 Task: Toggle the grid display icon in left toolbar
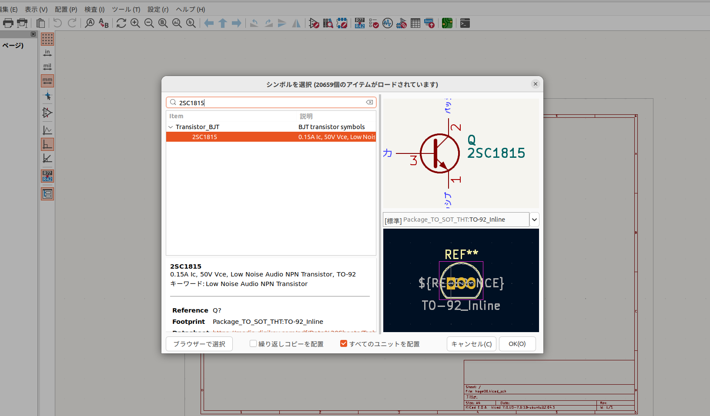click(47, 39)
